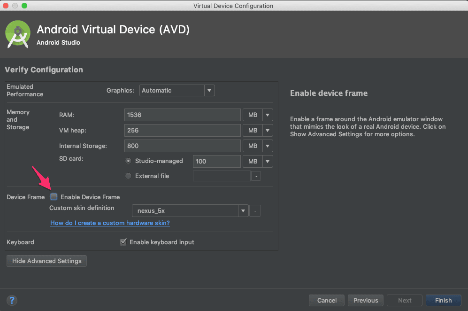Click the help question mark icon
Viewport: 468px width, 311px height.
click(x=12, y=300)
